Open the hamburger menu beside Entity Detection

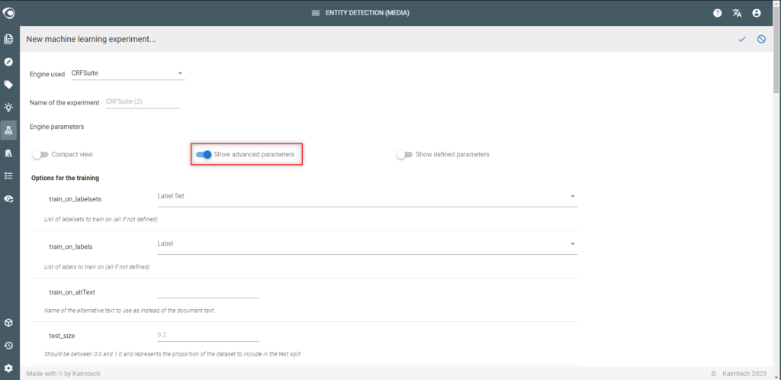(315, 13)
